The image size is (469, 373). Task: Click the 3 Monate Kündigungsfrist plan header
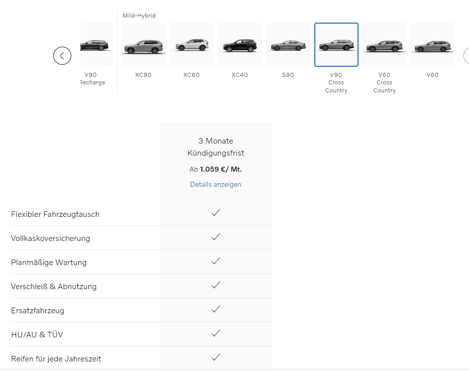[215, 147]
